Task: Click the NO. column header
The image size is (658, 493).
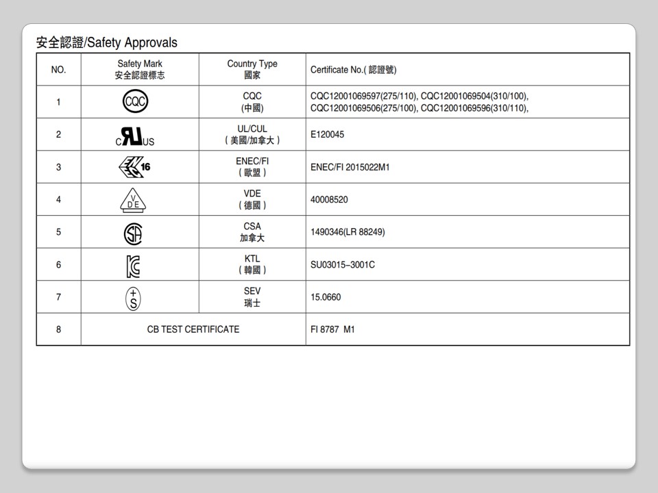Action: pos(58,70)
